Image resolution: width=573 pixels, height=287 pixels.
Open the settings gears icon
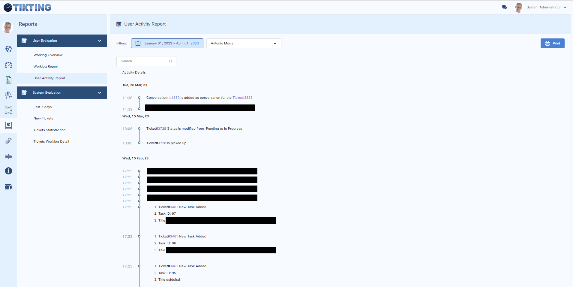8,140
